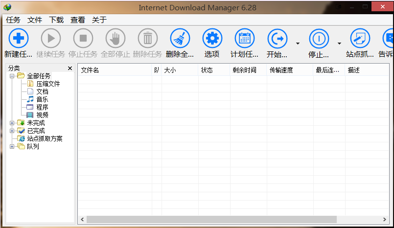Sort by 文件名 column header
394x228 pixels.
pos(115,70)
